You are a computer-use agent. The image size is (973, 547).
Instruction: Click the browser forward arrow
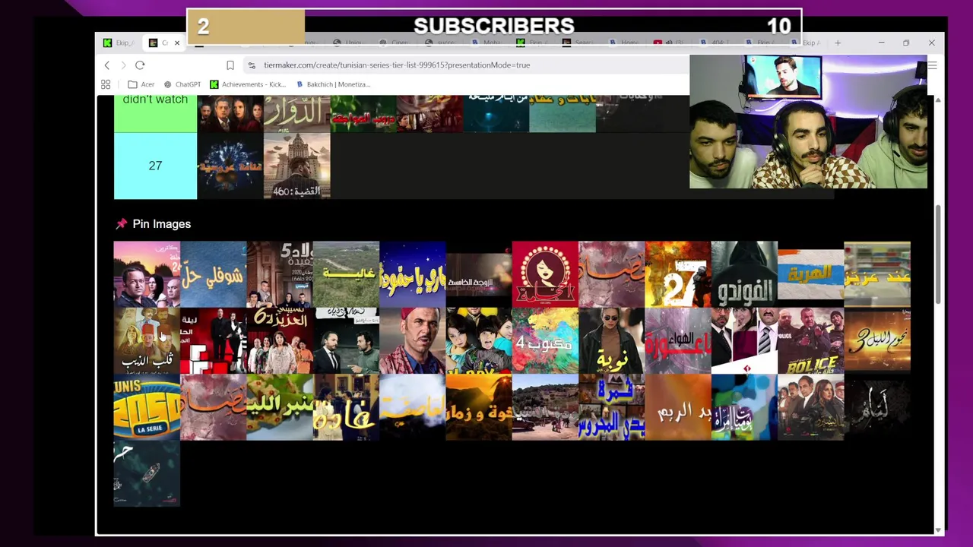tap(123, 65)
